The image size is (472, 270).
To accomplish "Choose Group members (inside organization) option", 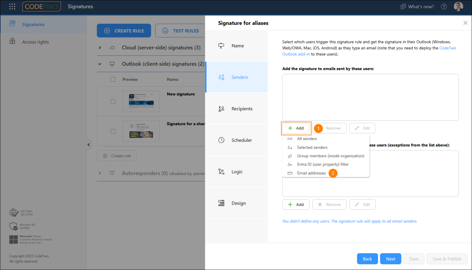I will [326, 156].
